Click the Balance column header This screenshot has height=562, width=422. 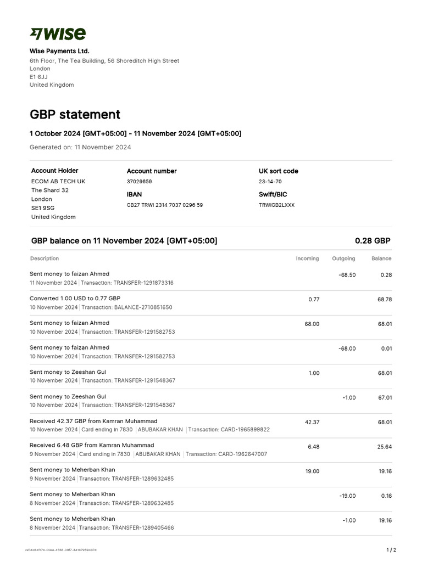(x=381, y=258)
